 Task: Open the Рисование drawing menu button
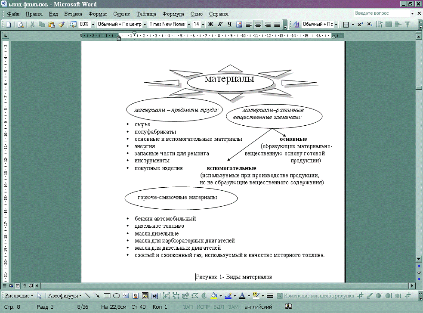pyautogui.click(x=19, y=296)
